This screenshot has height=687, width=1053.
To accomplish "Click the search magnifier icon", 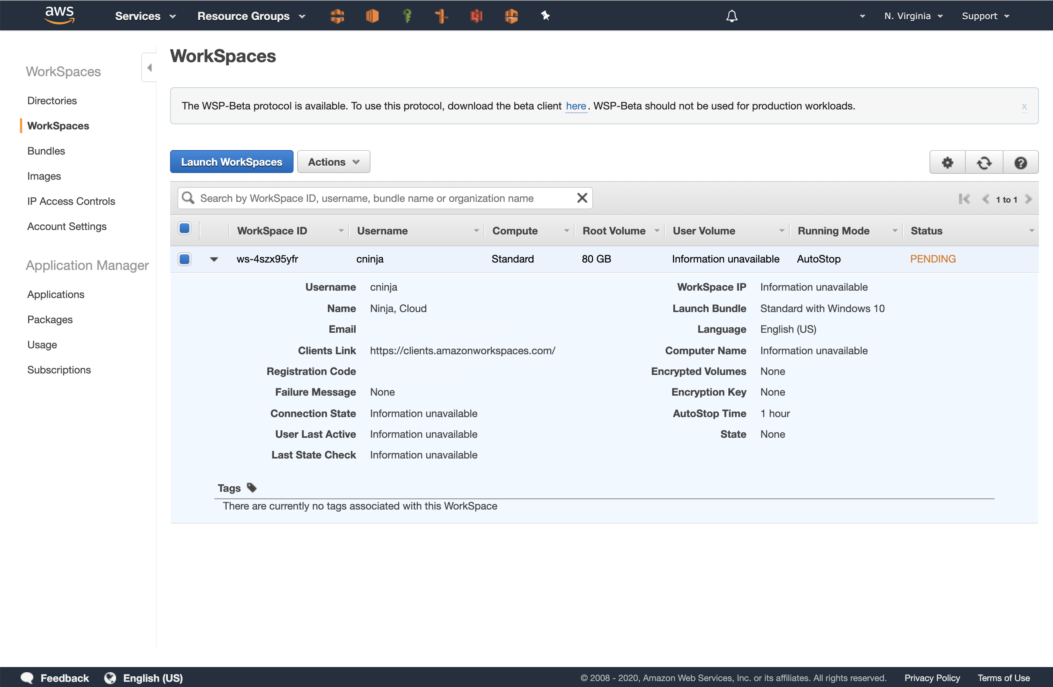I will pos(188,198).
